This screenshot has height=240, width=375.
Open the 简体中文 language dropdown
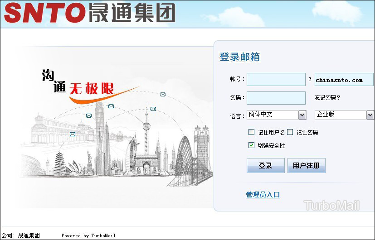277,115
